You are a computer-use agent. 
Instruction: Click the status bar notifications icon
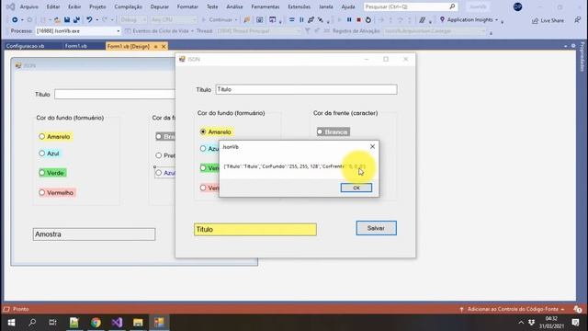[x=578, y=309]
